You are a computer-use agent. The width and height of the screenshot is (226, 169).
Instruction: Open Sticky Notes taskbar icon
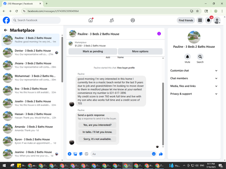click(x=21, y=165)
